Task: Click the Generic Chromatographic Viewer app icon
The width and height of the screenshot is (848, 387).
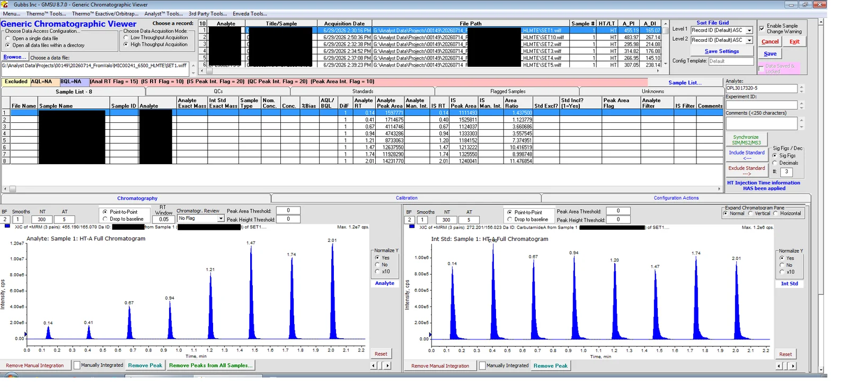Action: click(4, 4)
